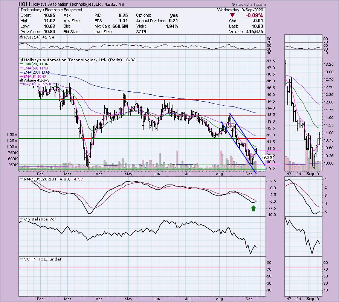Click the 'RSI(14) 42.34' indicator label

(x=39, y=37)
